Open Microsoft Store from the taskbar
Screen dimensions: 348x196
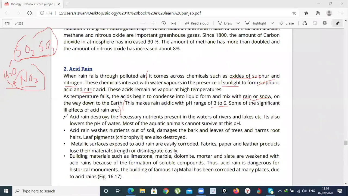click(154, 191)
